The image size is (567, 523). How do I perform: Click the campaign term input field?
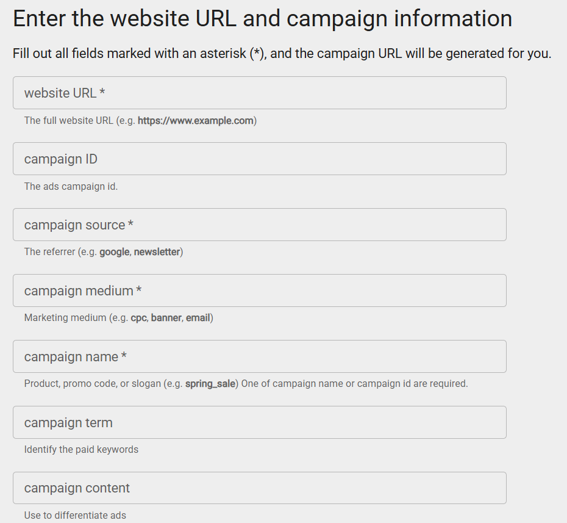coord(259,422)
